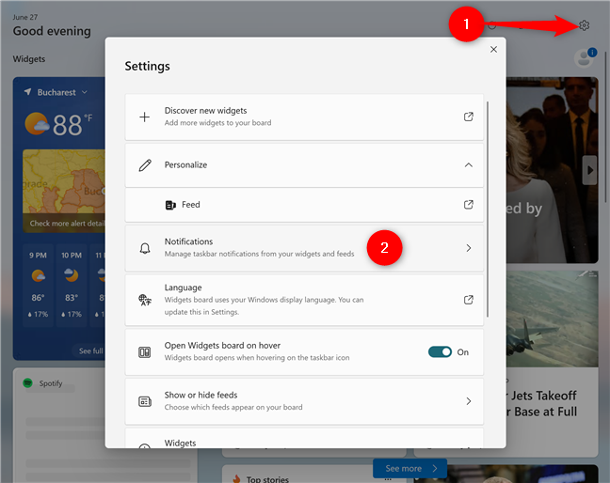
Task: Click the Personalize pencil icon
Action: [x=145, y=165]
